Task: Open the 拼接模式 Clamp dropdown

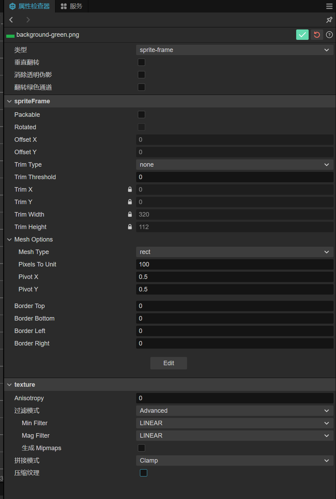Action: coord(235,461)
